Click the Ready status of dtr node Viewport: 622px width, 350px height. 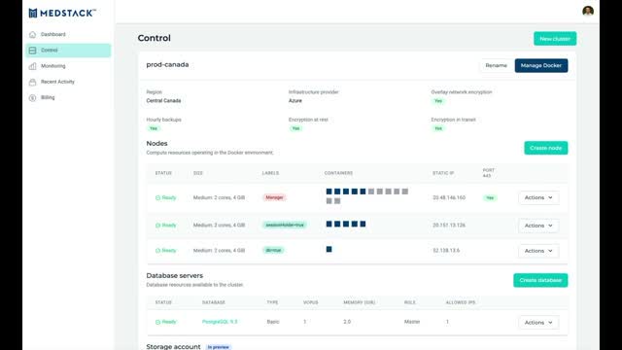[166, 251]
